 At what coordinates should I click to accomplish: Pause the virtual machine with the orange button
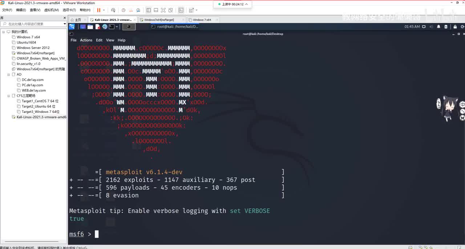(x=98, y=10)
